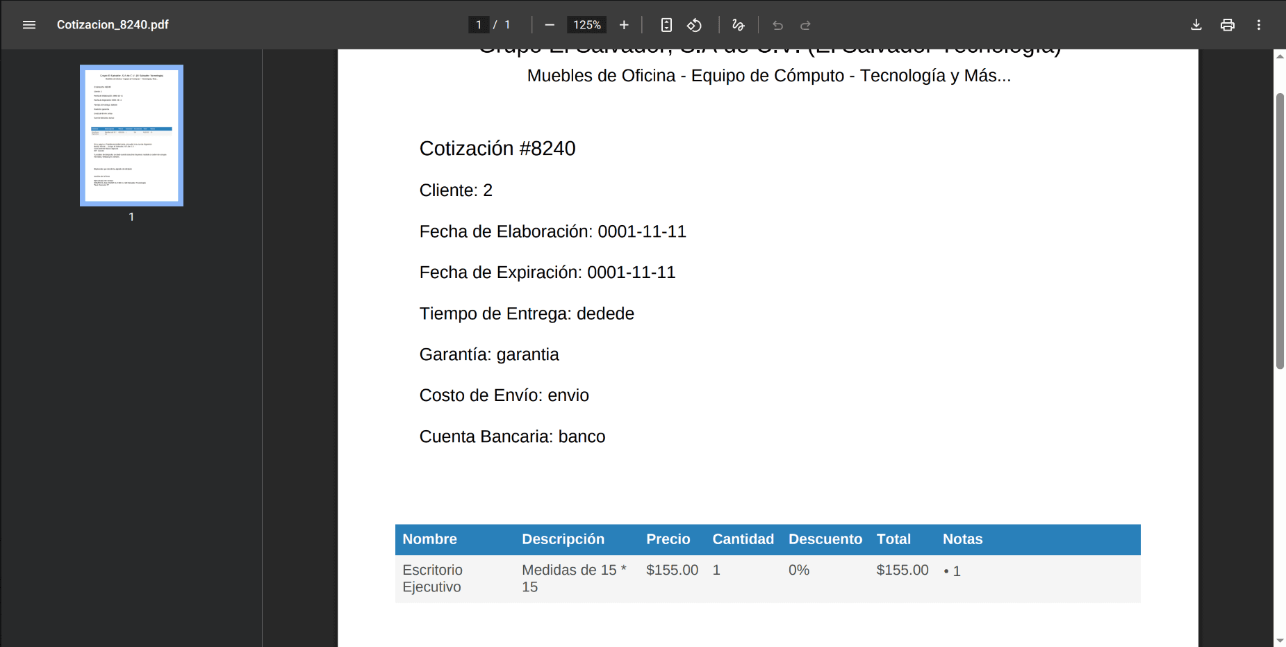Click the scroll down arrow
Screen dimensions: 1286x647
[x=1280, y=640]
